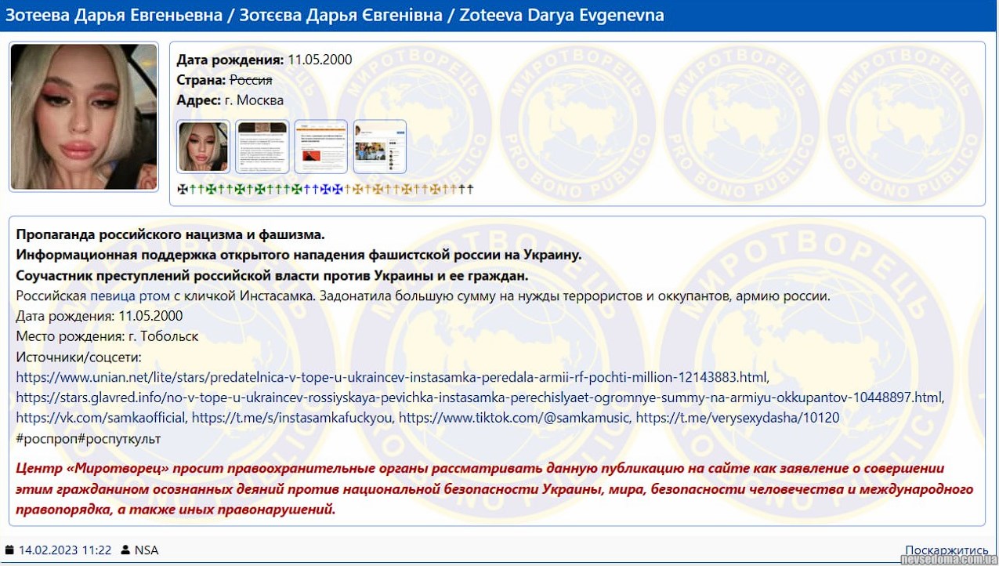The width and height of the screenshot is (999, 566).
Task: Click the 'певица ртом' hyperlink
Action: (x=125, y=296)
